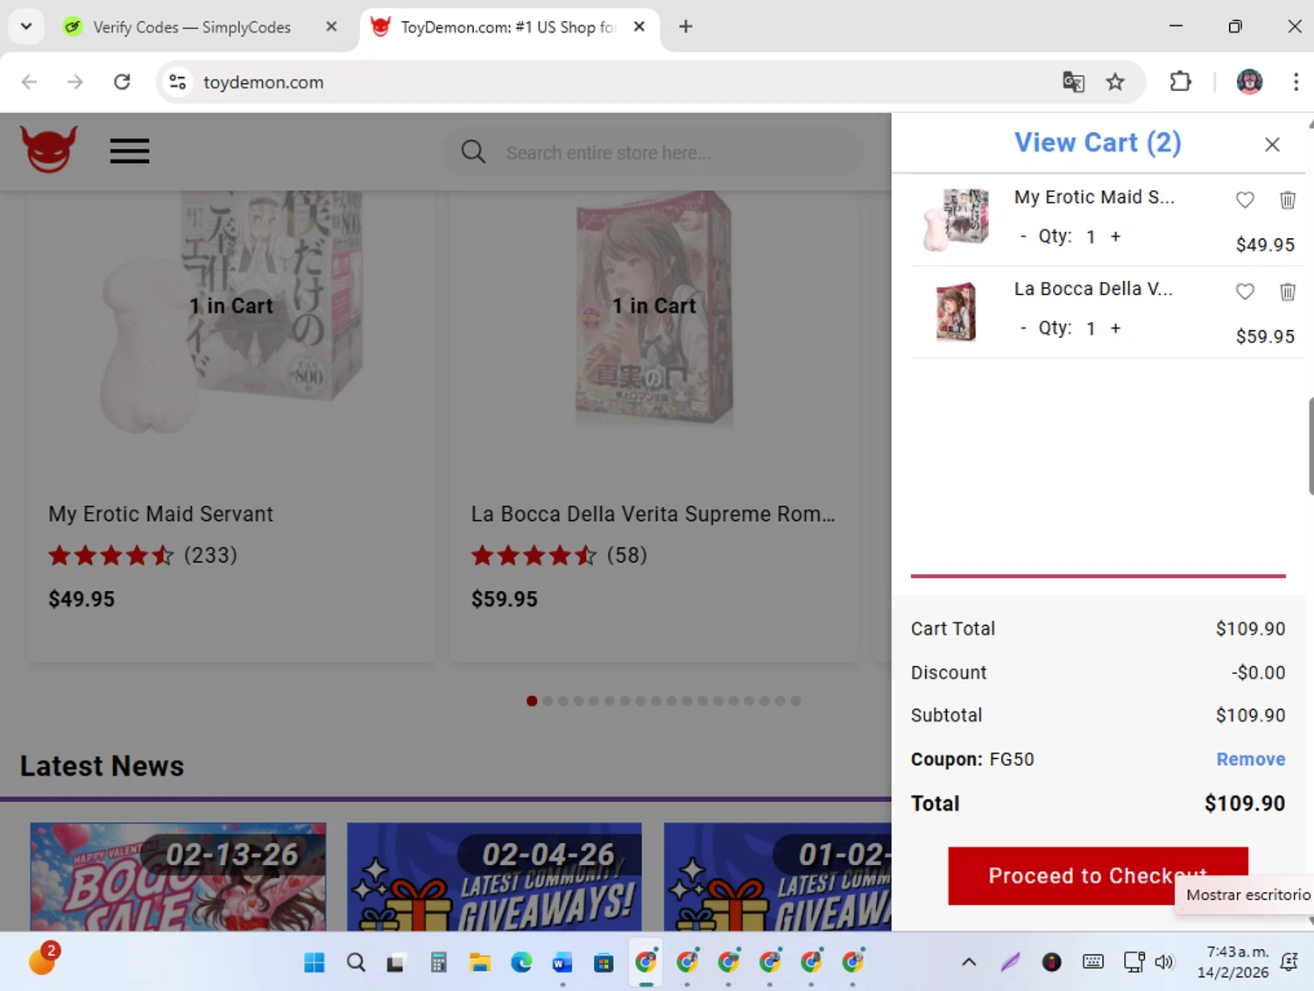Viewport: 1314px width, 991px height.
Task: Increase quantity of My Erotic Maid item
Action: 1115,236
